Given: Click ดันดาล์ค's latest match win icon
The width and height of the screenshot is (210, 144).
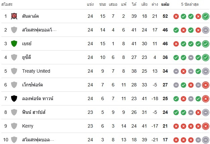Looking at the screenshot, I should (x=206, y=16).
